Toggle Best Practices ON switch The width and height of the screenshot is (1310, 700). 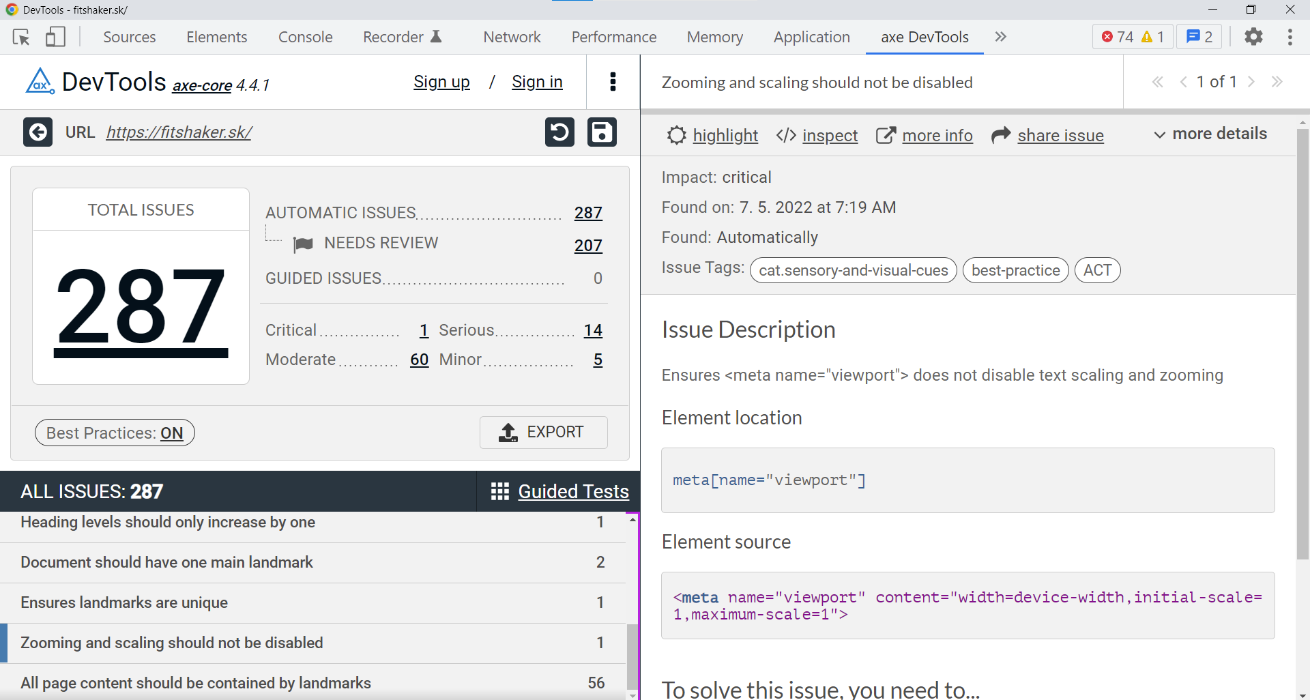[115, 433]
